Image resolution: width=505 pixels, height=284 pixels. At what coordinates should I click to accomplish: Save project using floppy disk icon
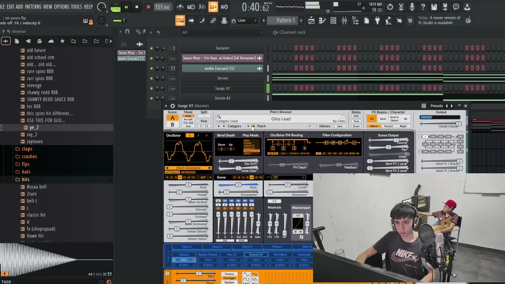tap(434, 7)
